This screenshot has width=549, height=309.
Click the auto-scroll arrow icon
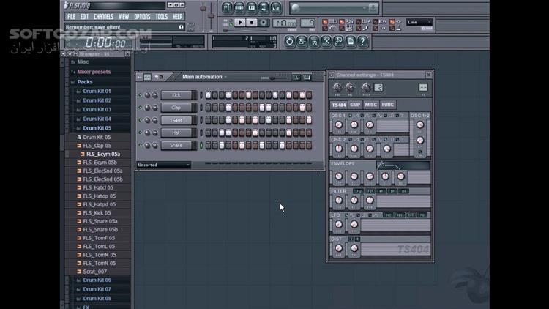(380, 29)
